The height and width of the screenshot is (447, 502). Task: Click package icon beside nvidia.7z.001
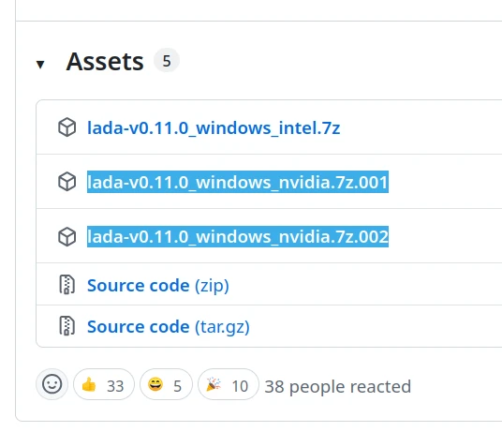tap(67, 182)
